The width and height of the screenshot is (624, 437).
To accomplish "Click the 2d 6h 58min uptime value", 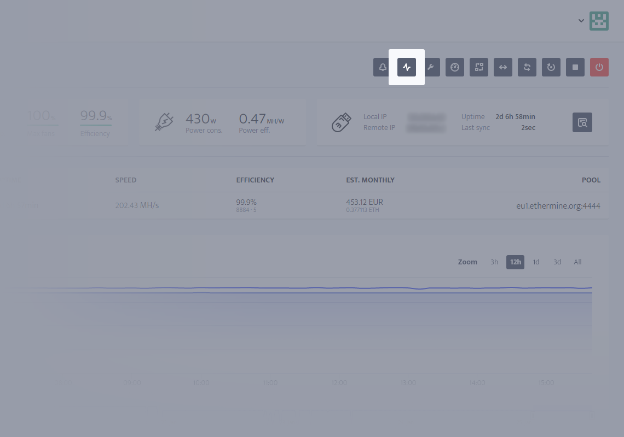I will [516, 117].
